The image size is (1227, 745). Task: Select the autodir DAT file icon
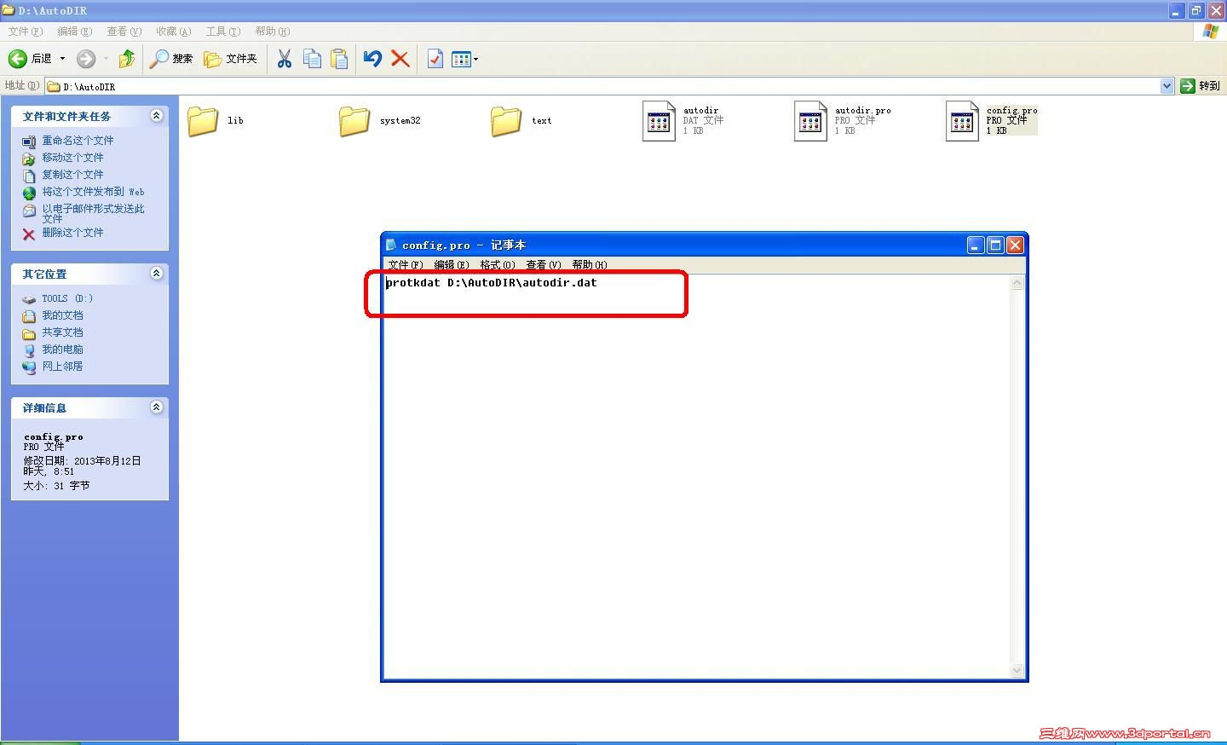click(659, 121)
